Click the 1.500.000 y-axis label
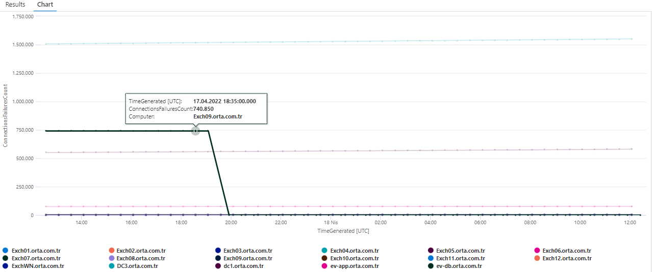 coord(23,45)
